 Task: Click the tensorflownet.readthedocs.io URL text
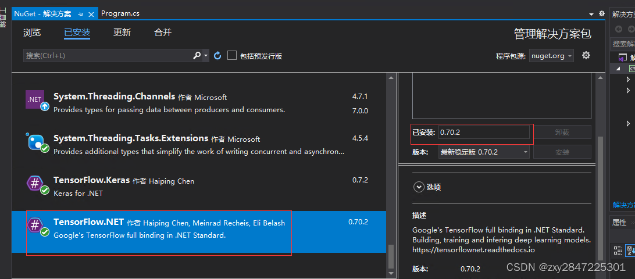[x=473, y=250]
